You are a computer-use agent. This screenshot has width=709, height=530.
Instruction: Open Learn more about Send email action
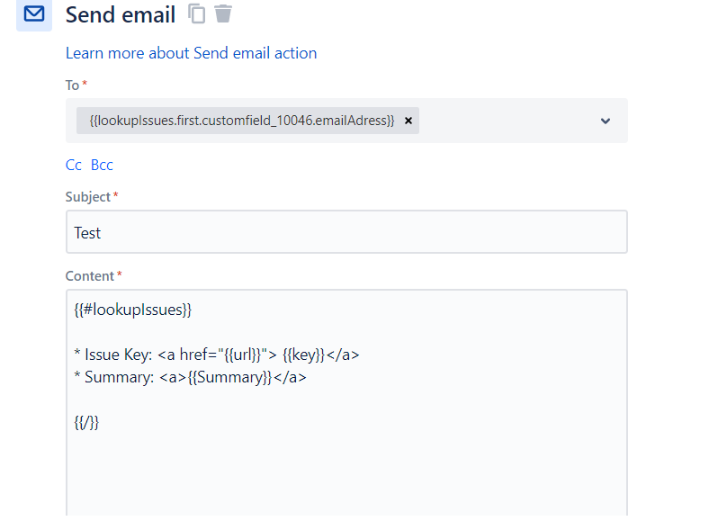[x=192, y=53]
